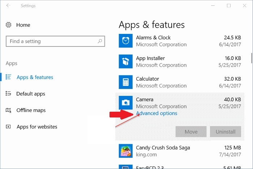Select the Calculator list entry

tap(180, 82)
